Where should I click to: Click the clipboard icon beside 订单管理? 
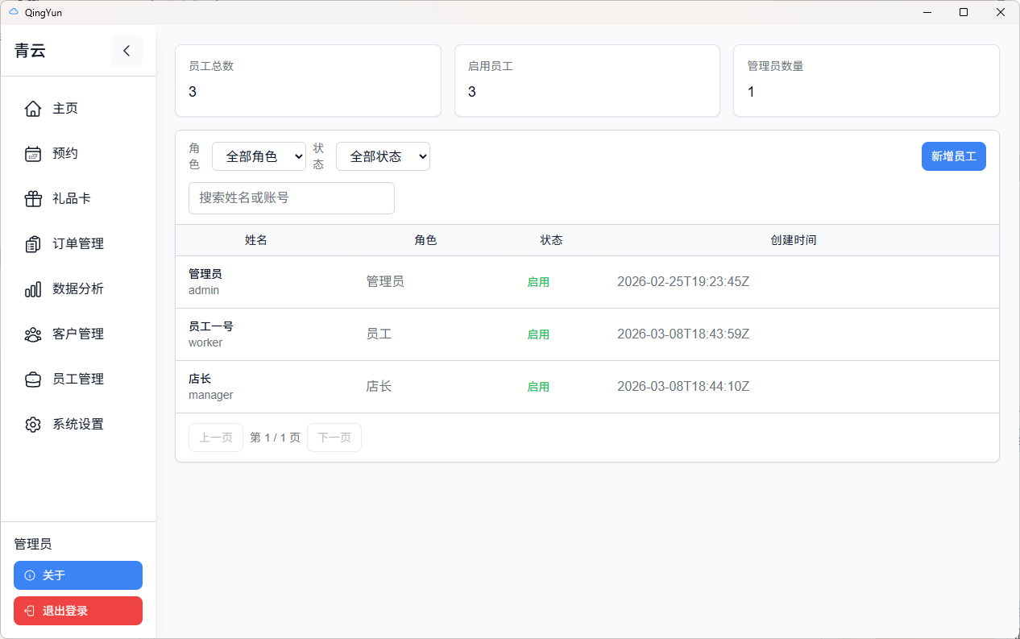[x=33, y=244]
